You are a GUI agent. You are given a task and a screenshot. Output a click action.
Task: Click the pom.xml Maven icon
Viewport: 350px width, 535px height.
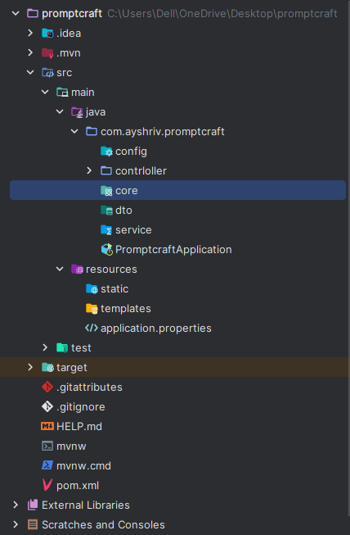click(47, 485)
